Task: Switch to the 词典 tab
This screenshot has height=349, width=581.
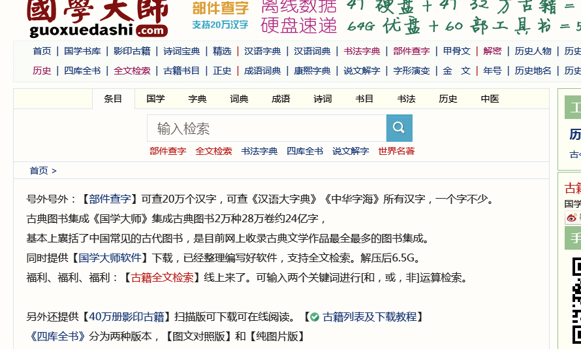Action: pos(239,99)
